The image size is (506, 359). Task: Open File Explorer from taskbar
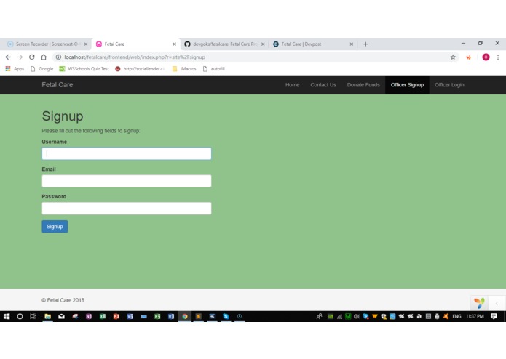(48, 317)
